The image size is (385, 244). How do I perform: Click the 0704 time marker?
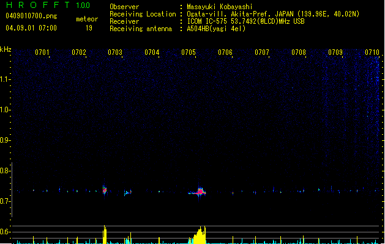pyautogui.click(x=152, y=52)
